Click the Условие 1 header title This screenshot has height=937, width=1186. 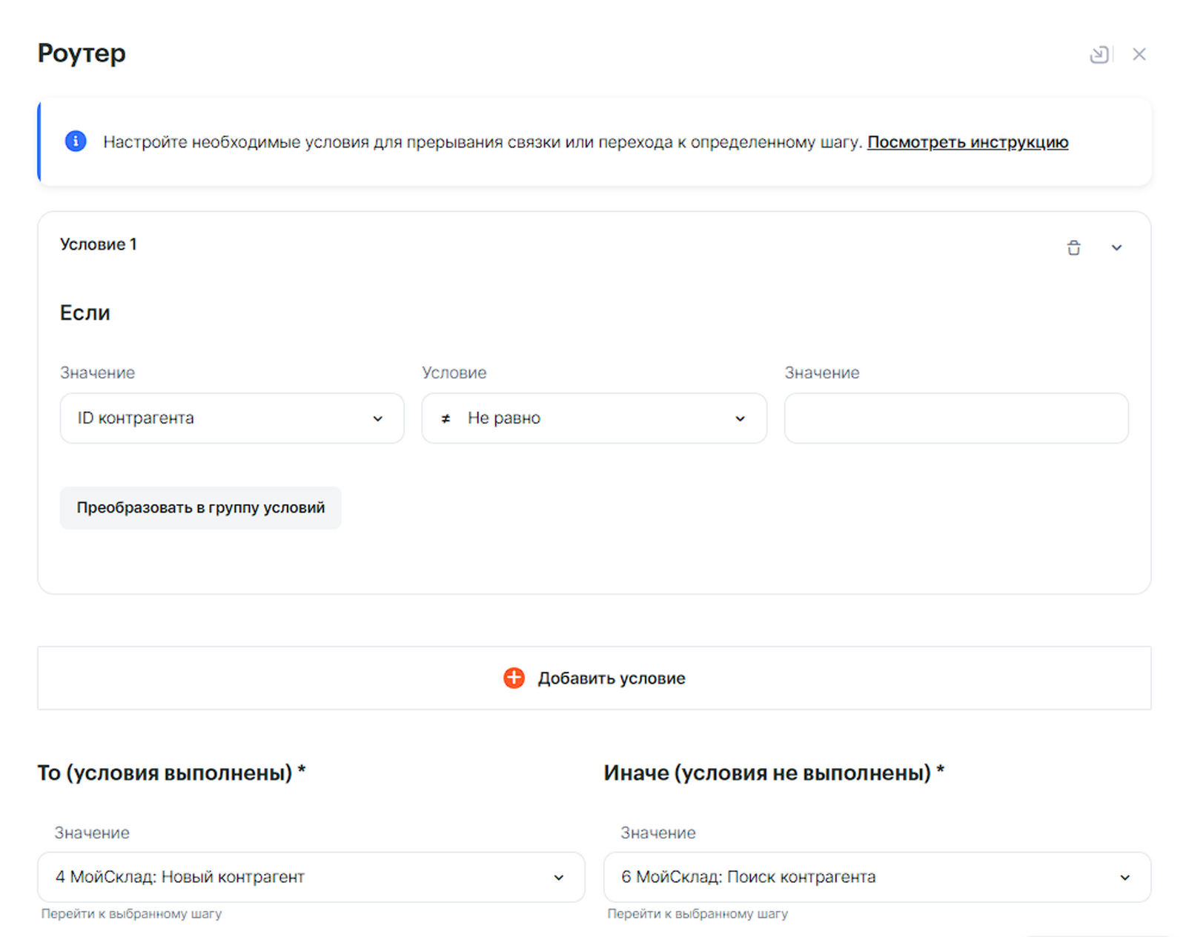[99, 244]
